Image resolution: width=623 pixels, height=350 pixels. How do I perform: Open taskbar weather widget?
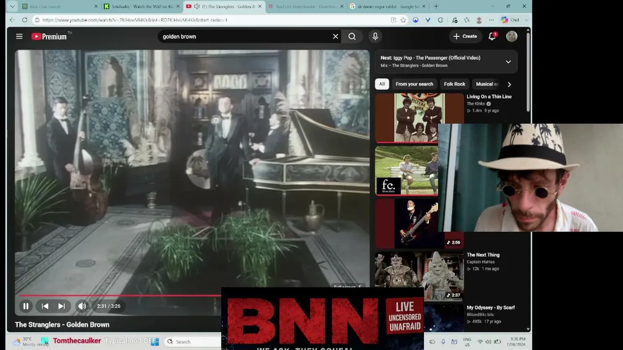pyautogui.click(x=30, y=342)
